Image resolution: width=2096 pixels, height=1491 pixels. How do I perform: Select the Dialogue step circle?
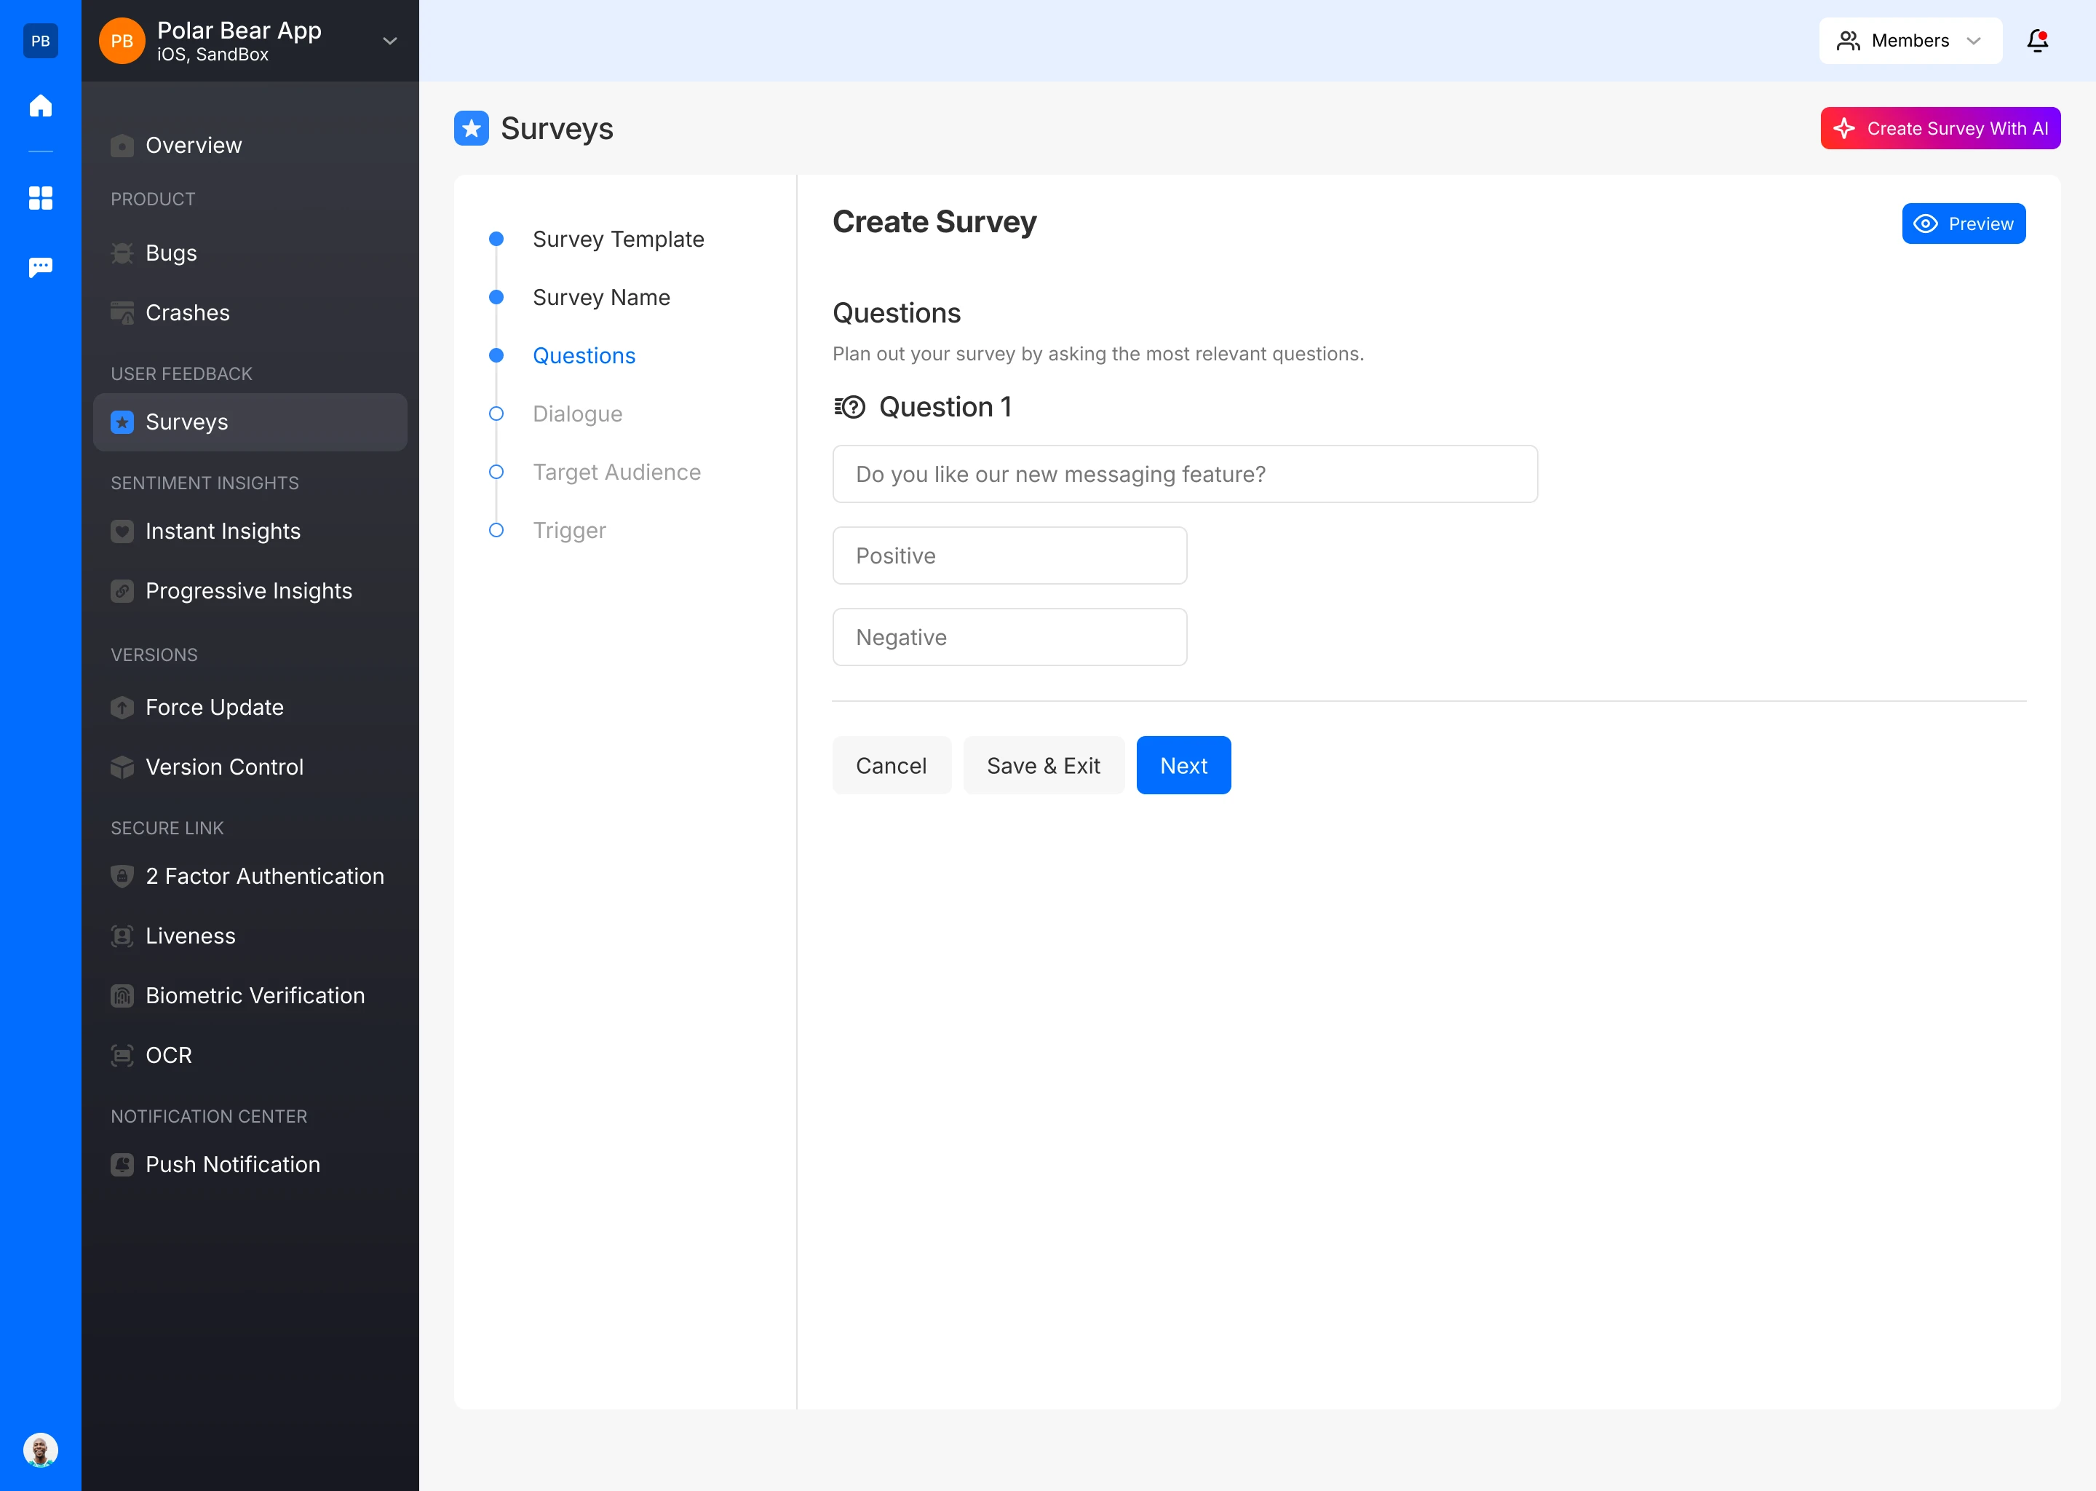496,413
